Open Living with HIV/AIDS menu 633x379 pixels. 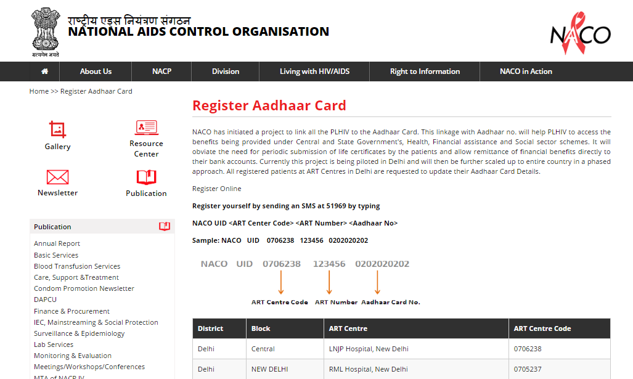pos(314,71)
